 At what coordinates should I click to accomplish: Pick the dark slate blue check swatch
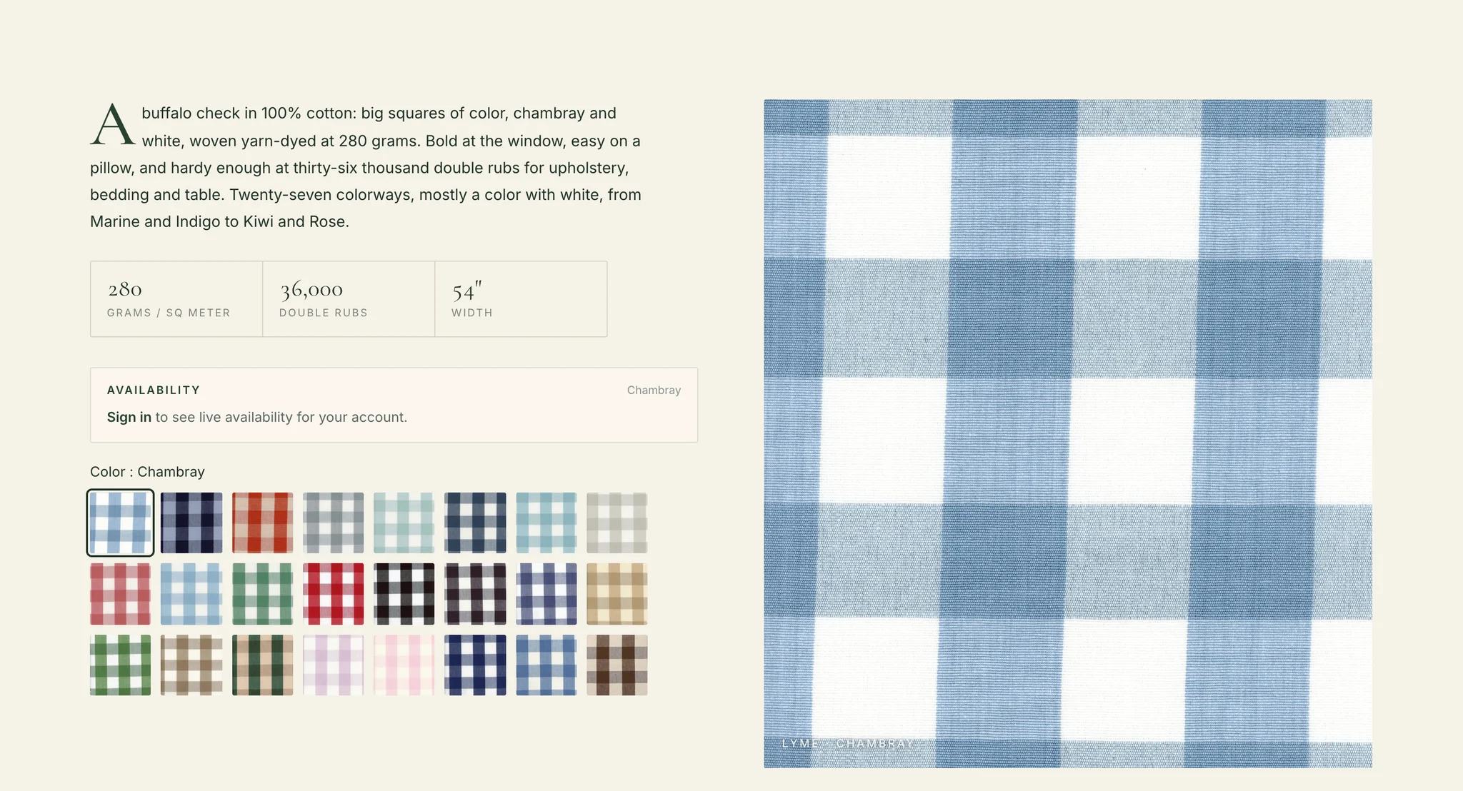475,523
